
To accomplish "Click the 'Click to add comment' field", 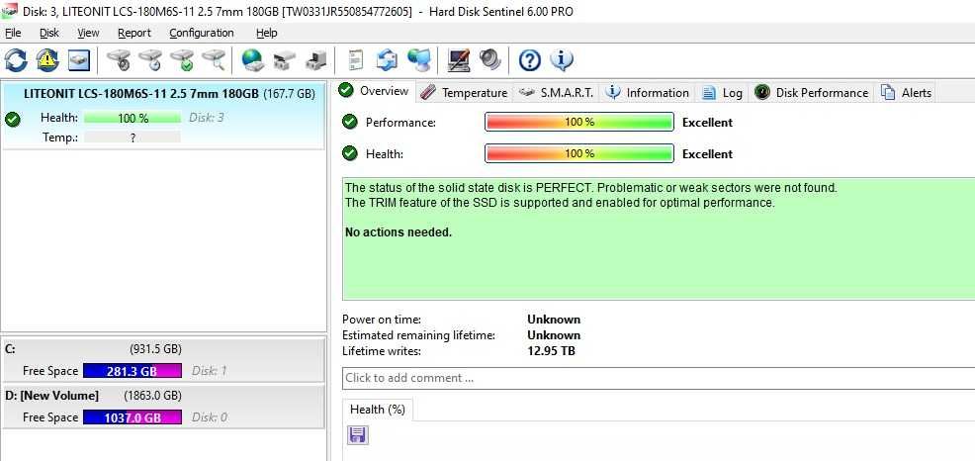I will (659, 378).
